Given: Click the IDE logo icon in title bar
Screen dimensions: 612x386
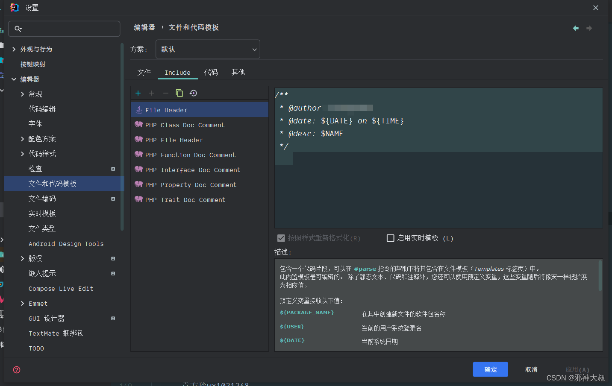Looking at the screenshot, I should pyautogui.click(x=15, y=7).
